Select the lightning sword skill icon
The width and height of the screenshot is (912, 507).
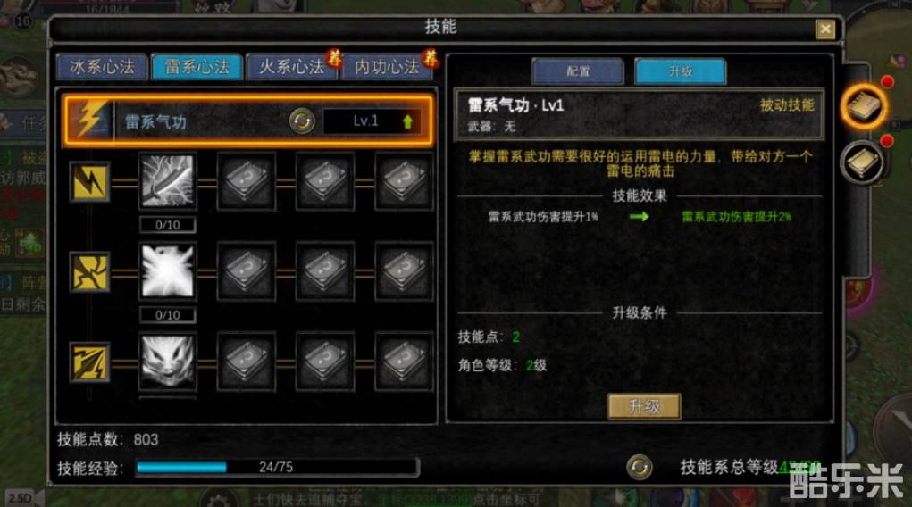tap(168, 181)
